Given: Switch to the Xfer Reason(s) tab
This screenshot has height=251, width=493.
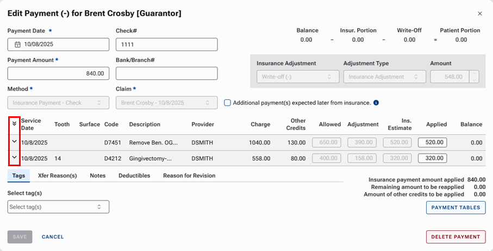Looking at the screenshot, I should pos(57,175).
